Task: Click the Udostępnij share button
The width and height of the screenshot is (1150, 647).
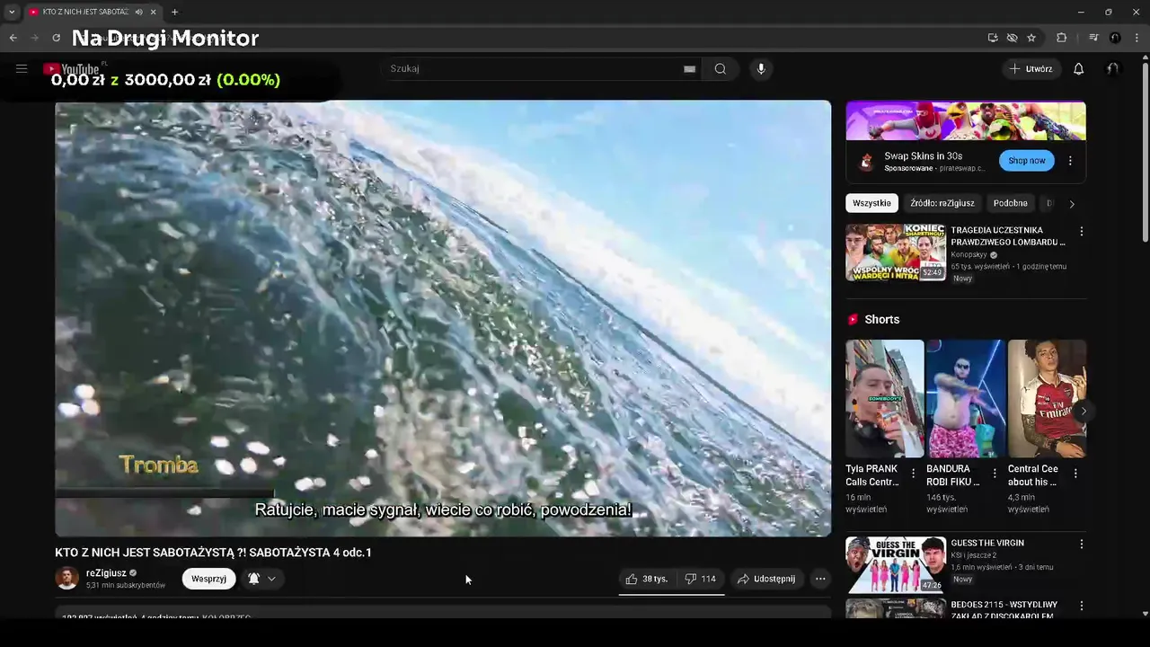Action: [766, 579]
